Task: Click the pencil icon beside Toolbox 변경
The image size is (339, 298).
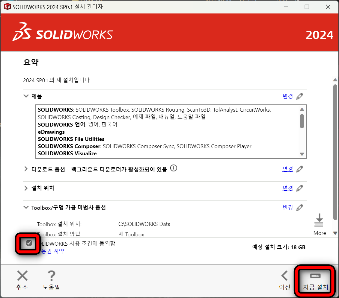Action: point(299,208)
